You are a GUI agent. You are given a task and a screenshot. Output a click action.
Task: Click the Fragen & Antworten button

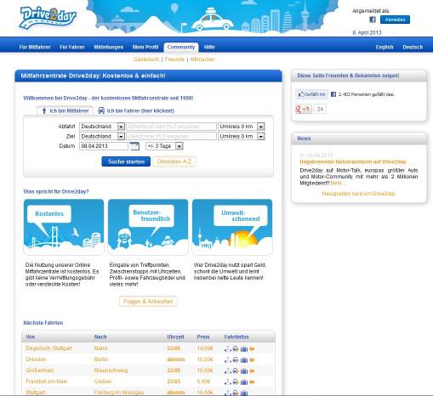148,302
